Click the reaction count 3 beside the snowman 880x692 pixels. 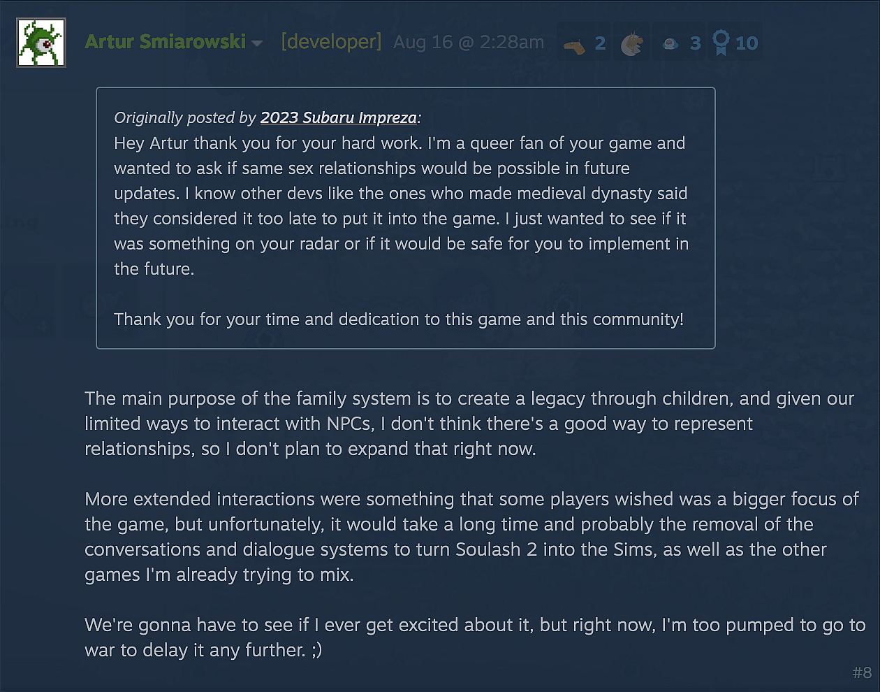point(695,42)
